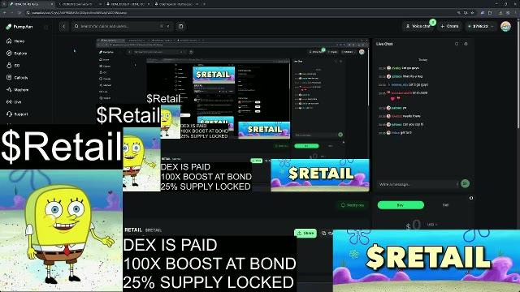This screenshot has height=292, width=520.
Task: Click the Pump.fun pill logo
Action: click(x=9, y=27)
